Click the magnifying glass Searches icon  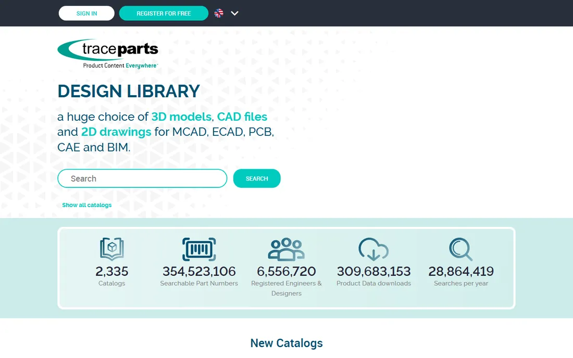[x=461, y=249]
